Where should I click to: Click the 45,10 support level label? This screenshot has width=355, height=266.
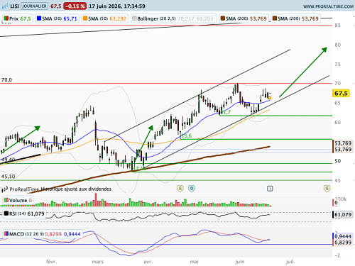(8, 177)
